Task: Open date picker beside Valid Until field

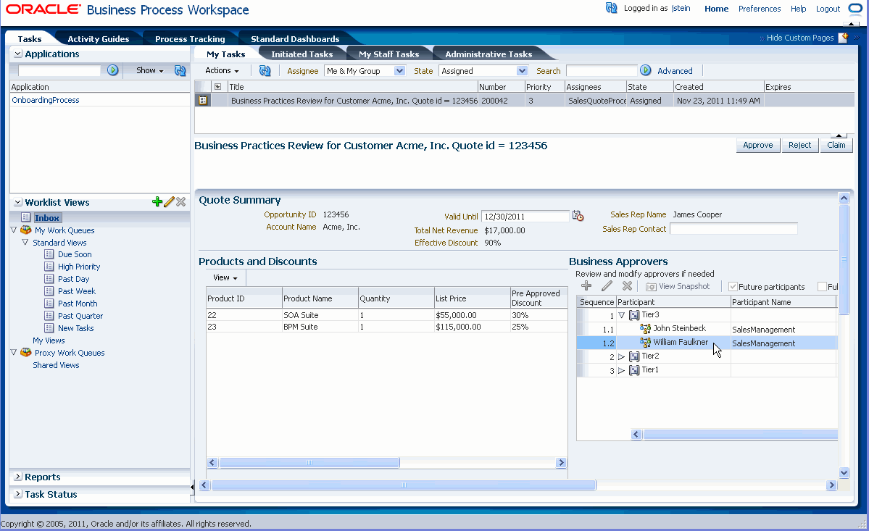Action: coord(578,216)
